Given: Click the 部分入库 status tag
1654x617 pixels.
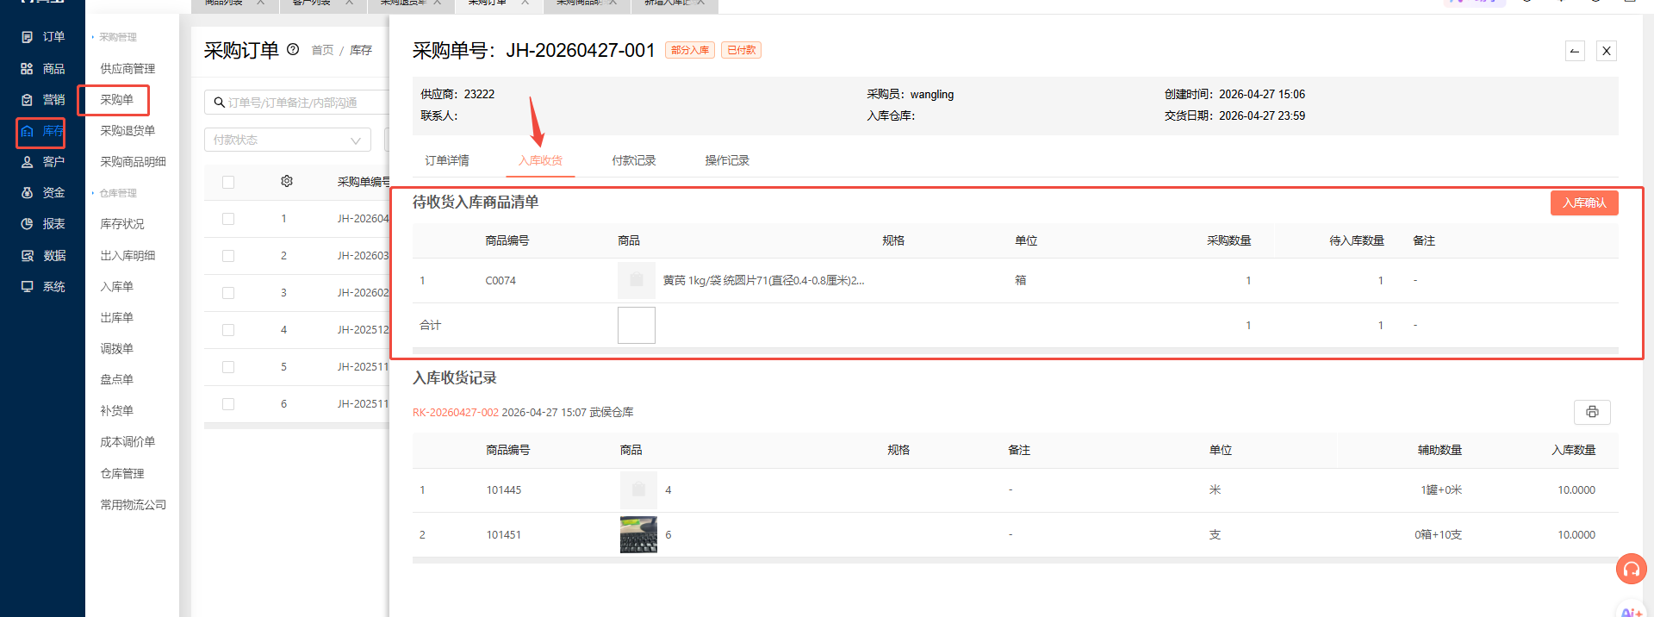Looking at the screenshot, I should (690, 50).
